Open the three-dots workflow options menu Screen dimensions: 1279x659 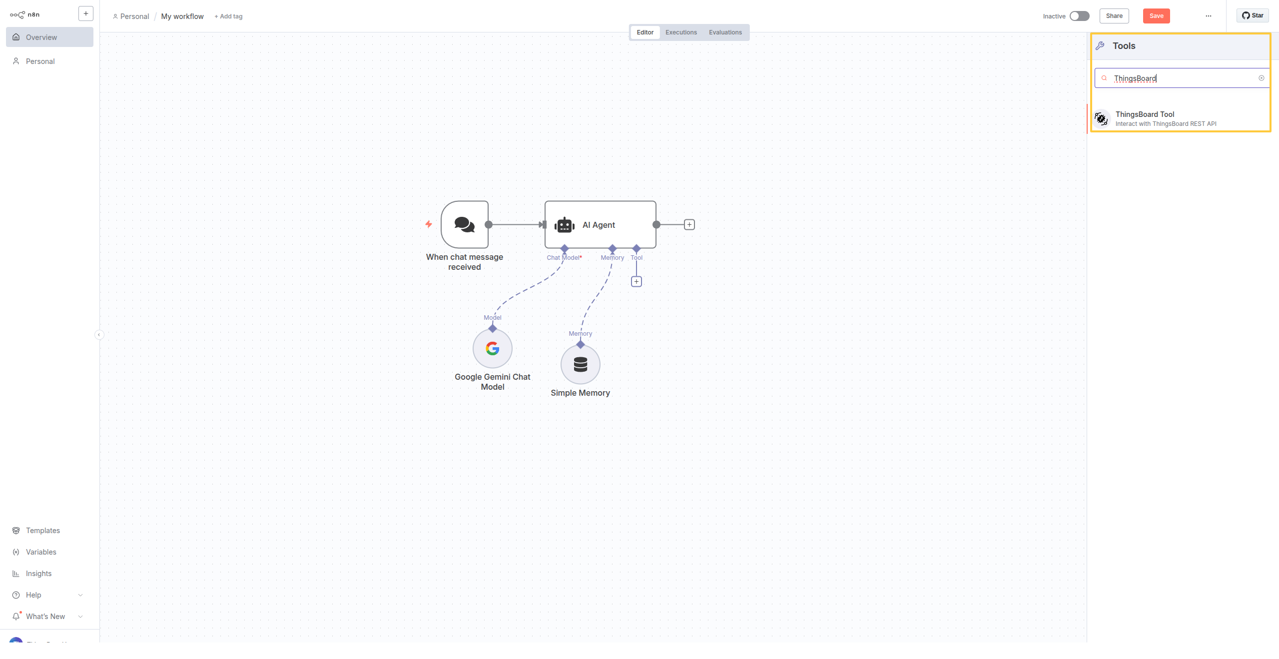pos(1208,16)
